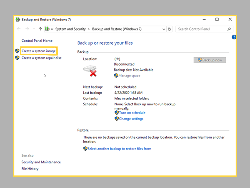Click the disconnected drive icon
The width and height of the screenshot is (250, 188).
click(x=90, y=71)
